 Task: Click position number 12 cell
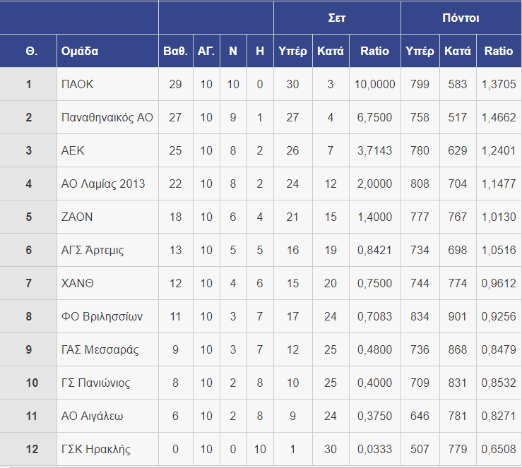(x=29, y=450)
